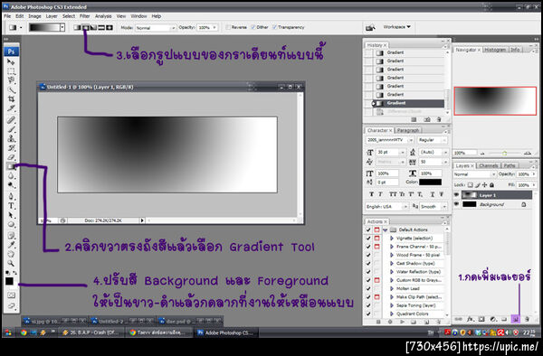The image size is (543, 356).
Task: Open the Layer menu
Action: pyautogui.click(x=52, y=16)
